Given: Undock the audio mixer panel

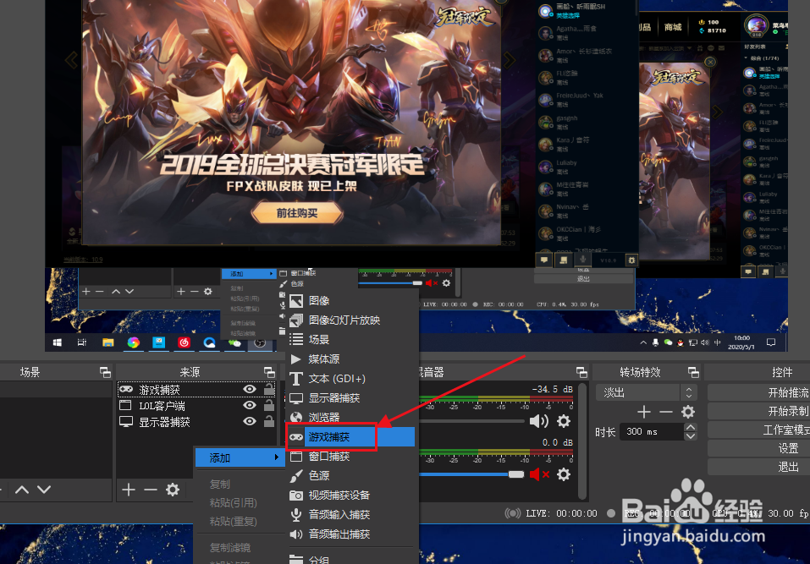Looking at the screenshot, I should click(x=581, y=372).
